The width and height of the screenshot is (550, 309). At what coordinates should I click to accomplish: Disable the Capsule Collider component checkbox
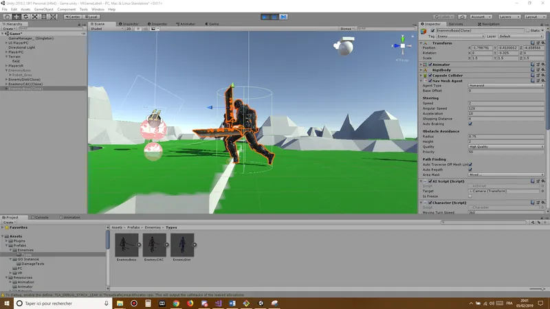[x=430, y=76]
